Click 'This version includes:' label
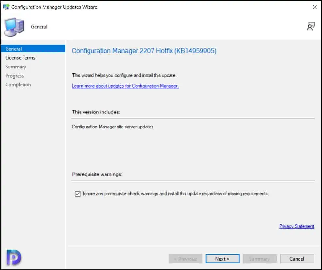Image resolution: width=322 pixels, height=270 pixels. coord(96,112)
